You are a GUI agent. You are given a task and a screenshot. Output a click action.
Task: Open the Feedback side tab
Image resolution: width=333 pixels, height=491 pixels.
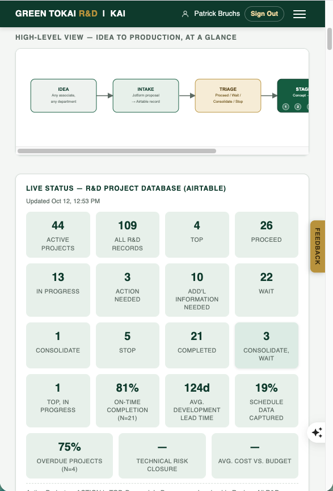pos(317,246)
